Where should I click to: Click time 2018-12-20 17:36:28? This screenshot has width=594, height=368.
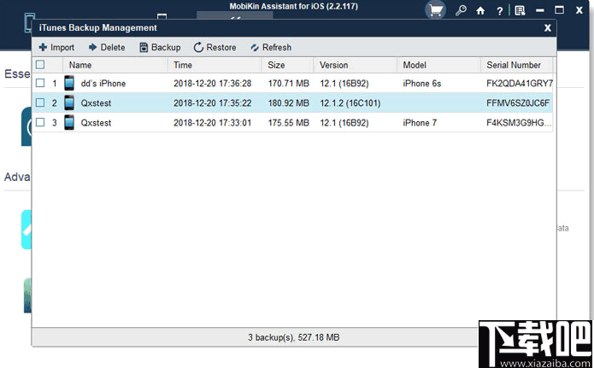213,84
